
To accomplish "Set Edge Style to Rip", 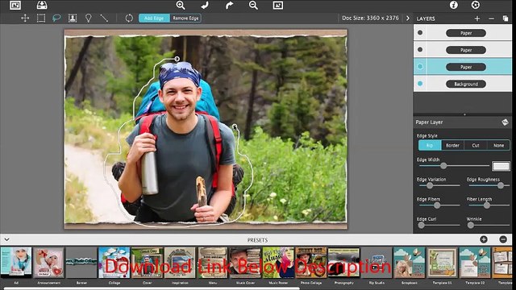I will pos(430,145).
